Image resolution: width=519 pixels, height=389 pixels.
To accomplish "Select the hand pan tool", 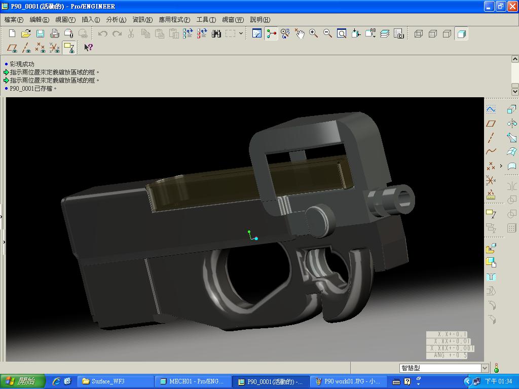I will pyautogui.click(x=300, y=33).
